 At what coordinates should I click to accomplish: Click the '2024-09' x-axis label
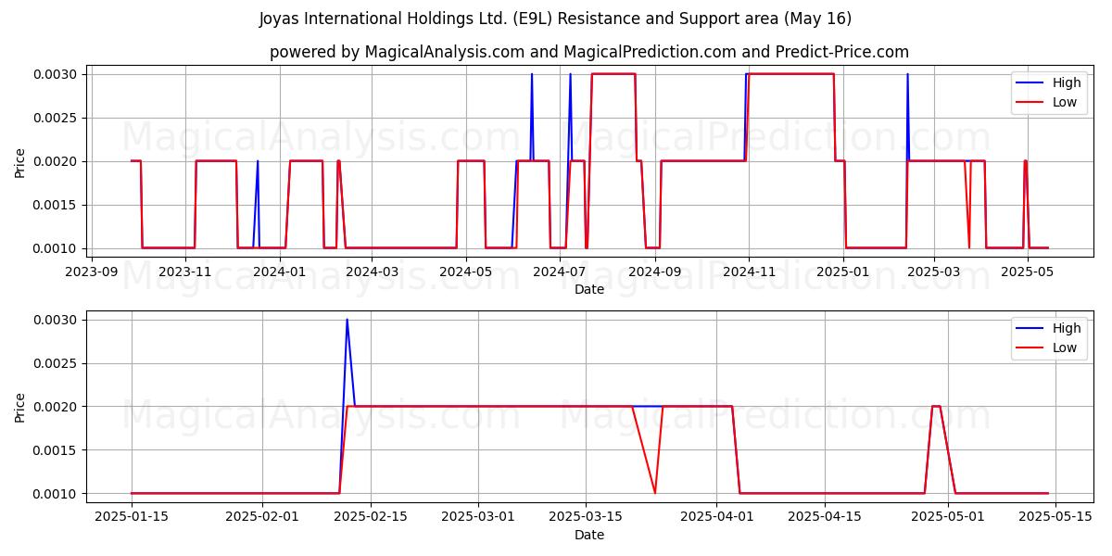pos(656,272)
